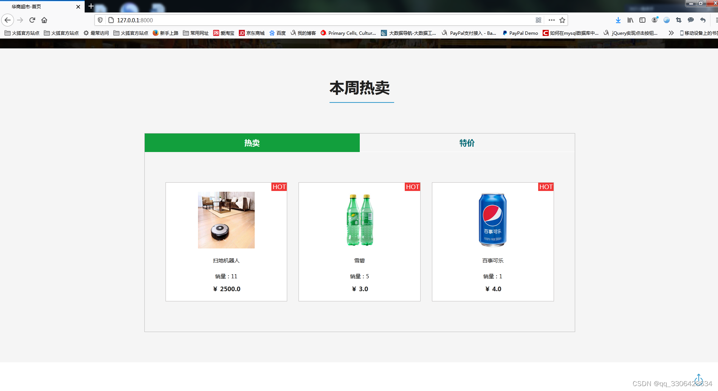The width and height of the screenshot is (718, 391).
Task: Open the Firefox hamburger menu
Action: [715, 20]
